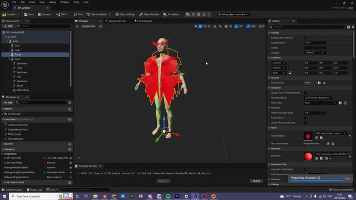Viewport: 356px width, 200px height.
Task: Start Simulation
Action: point(171,14)
